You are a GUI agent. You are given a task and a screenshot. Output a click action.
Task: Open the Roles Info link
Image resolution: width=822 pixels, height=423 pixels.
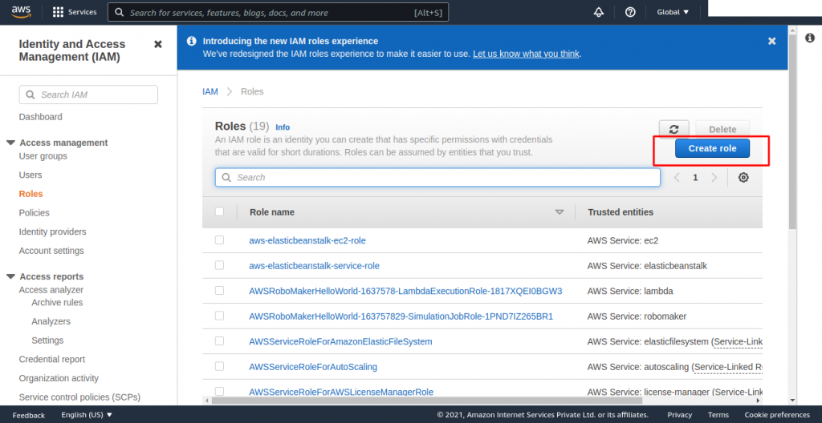pos(283,127)
